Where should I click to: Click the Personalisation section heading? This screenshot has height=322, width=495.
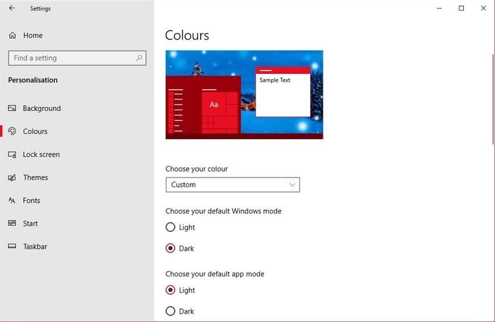pos(33,80)
